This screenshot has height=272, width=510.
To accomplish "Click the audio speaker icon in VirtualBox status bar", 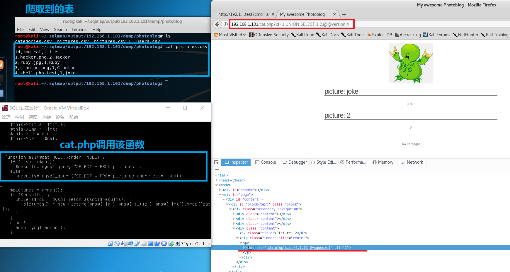I will (123, 243).
